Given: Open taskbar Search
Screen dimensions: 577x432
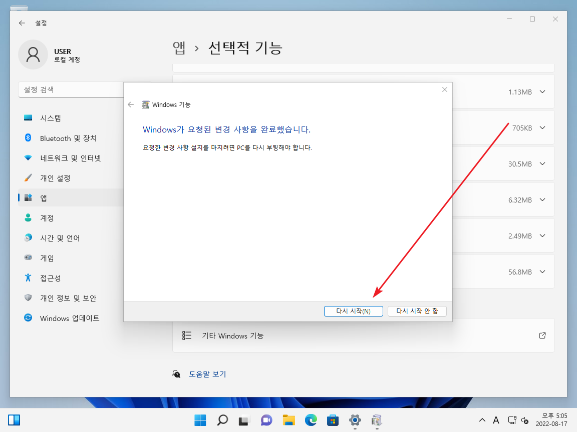Looking at the screenshot, I should (x=222, y=420).
